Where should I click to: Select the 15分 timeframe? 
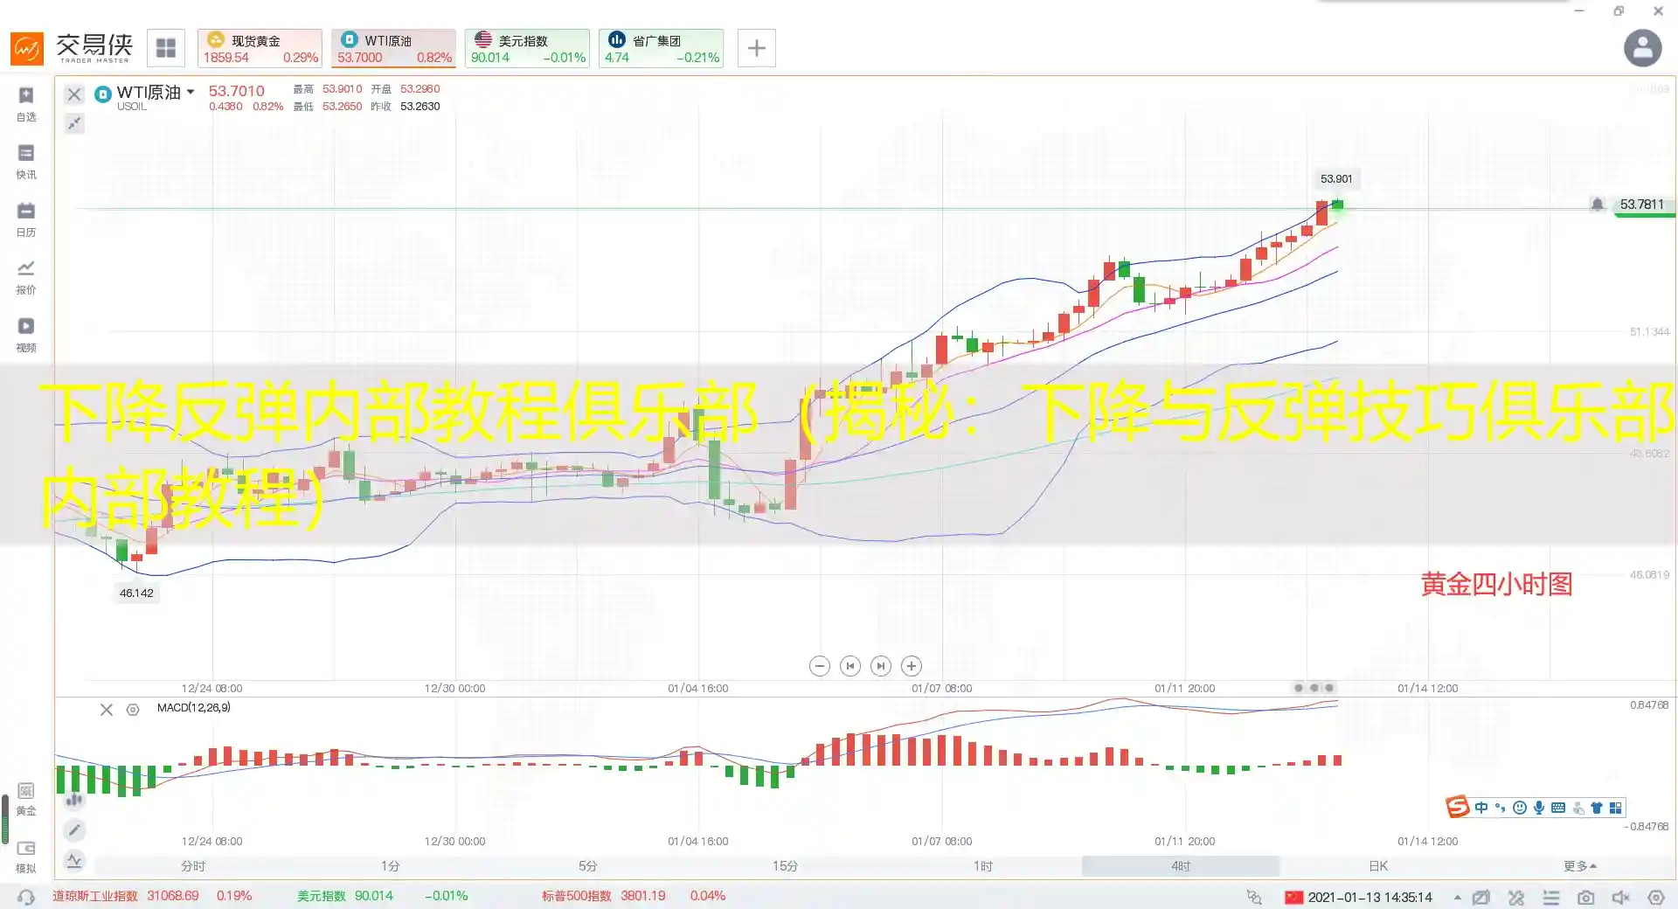click(786, 866)
